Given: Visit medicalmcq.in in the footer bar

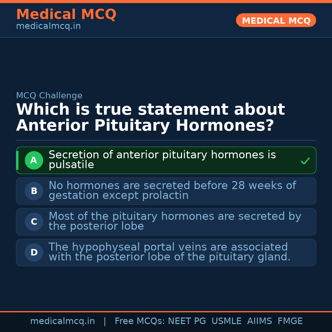Looking at the screenshot, I should coord(62,321).
